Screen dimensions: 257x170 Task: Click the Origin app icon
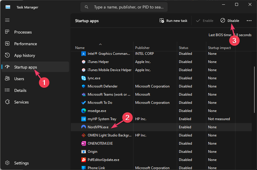click(84, 152)
